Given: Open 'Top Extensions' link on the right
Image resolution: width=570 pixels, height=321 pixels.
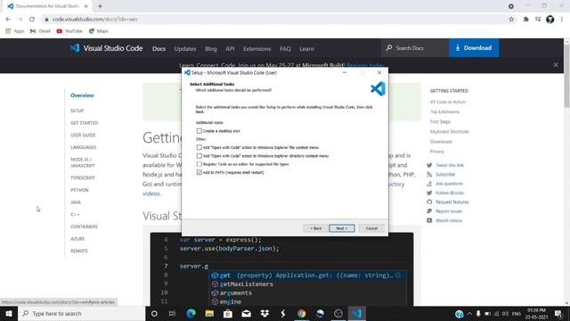Looking at the screenshot, I should pos(444,111).
